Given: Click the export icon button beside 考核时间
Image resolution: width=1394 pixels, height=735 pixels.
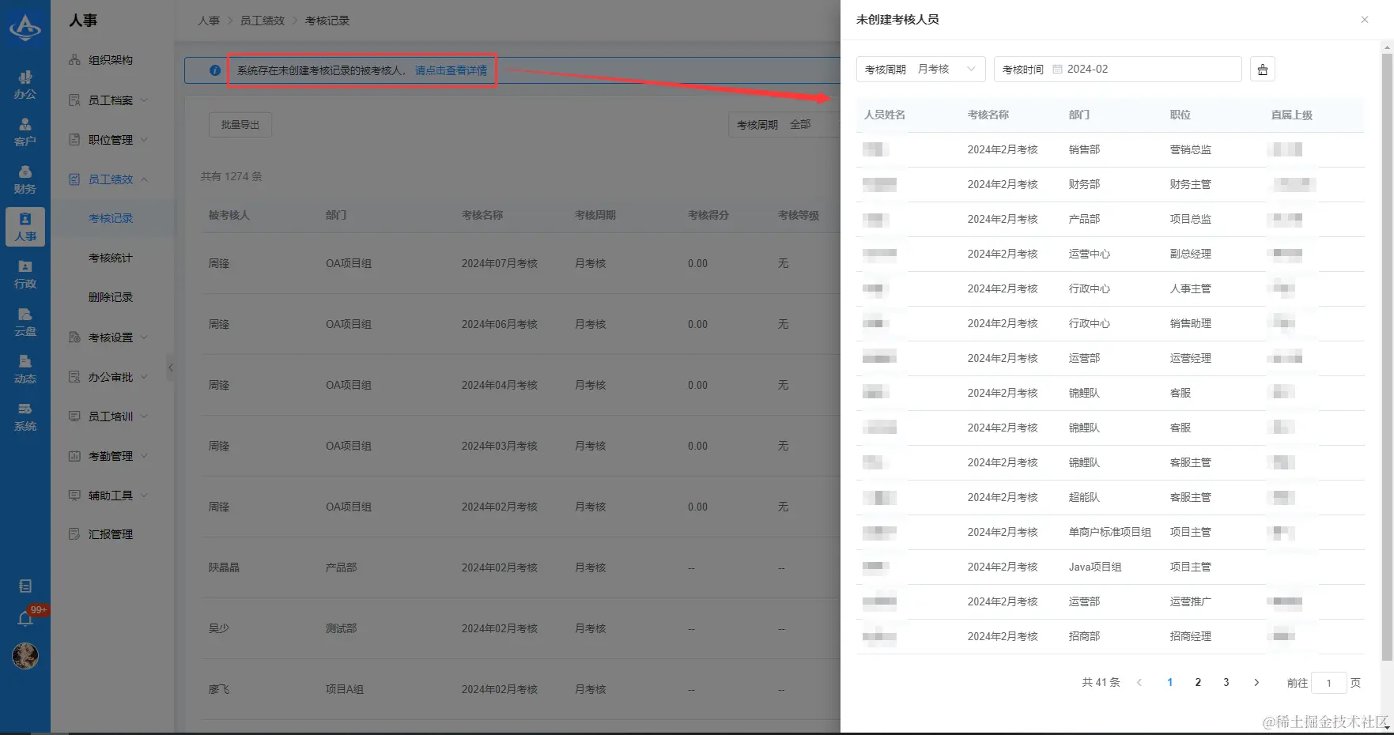Looking at the screenshot, I should 1262,70.
